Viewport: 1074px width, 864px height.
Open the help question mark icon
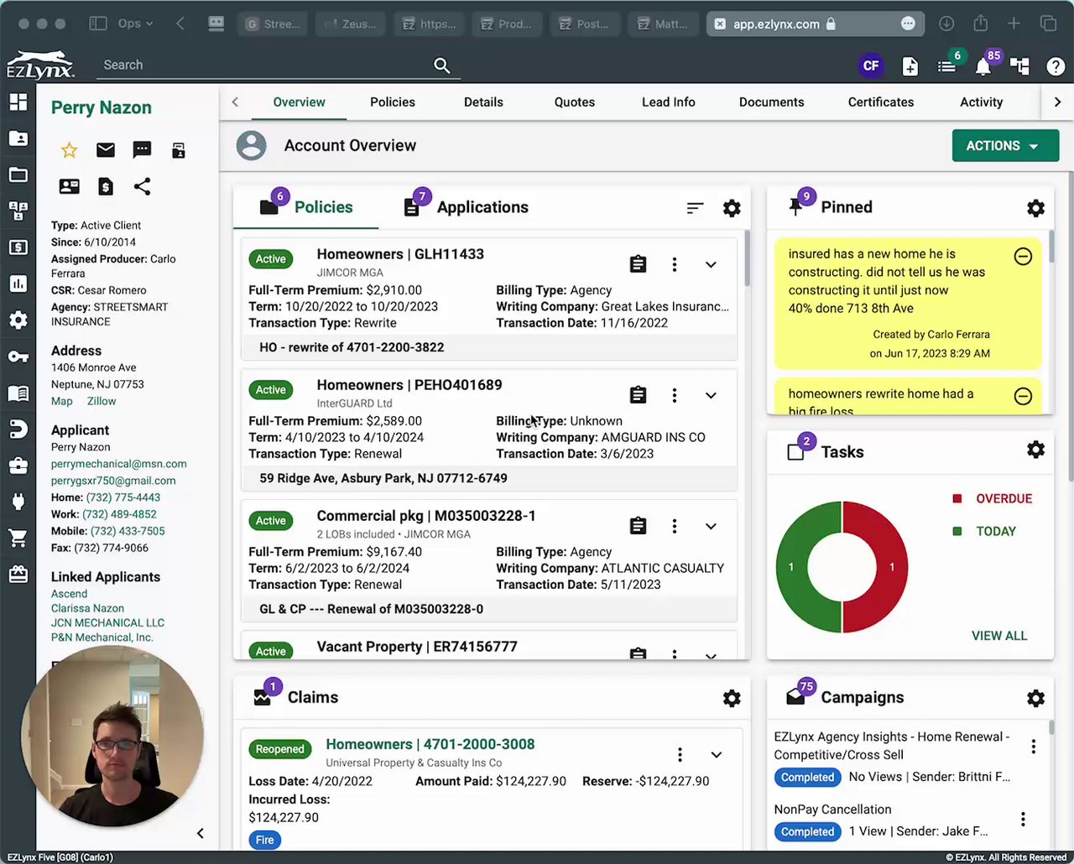[1056, 66]
